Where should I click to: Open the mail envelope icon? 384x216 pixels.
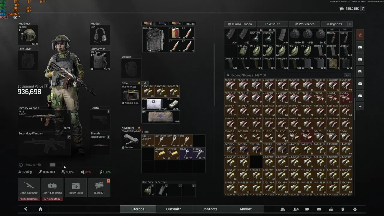(319, 209)
